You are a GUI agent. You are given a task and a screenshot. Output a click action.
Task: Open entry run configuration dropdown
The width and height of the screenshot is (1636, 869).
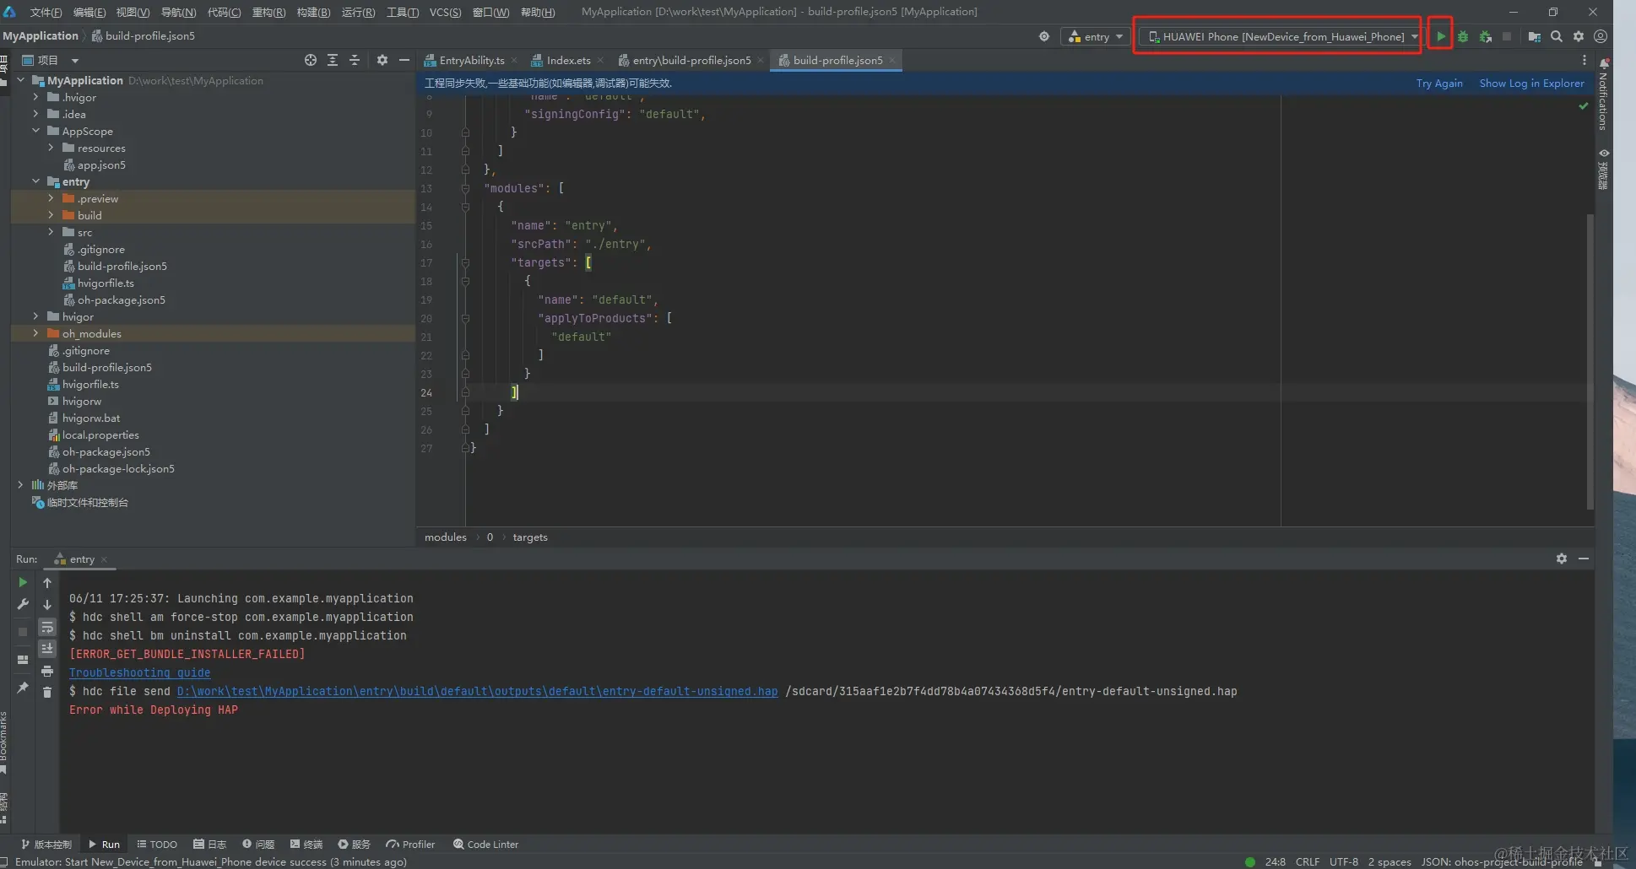(1096, 36)
